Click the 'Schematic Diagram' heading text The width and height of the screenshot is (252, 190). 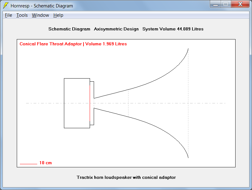69,29
